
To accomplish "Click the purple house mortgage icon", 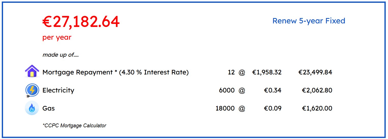I will point(32,71).
